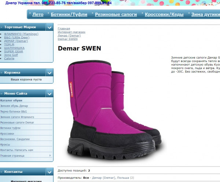The height and width of the screenshot is (182, 220).
Task: Click the pink Demar SWEN boot image
Action: [114, 110]
